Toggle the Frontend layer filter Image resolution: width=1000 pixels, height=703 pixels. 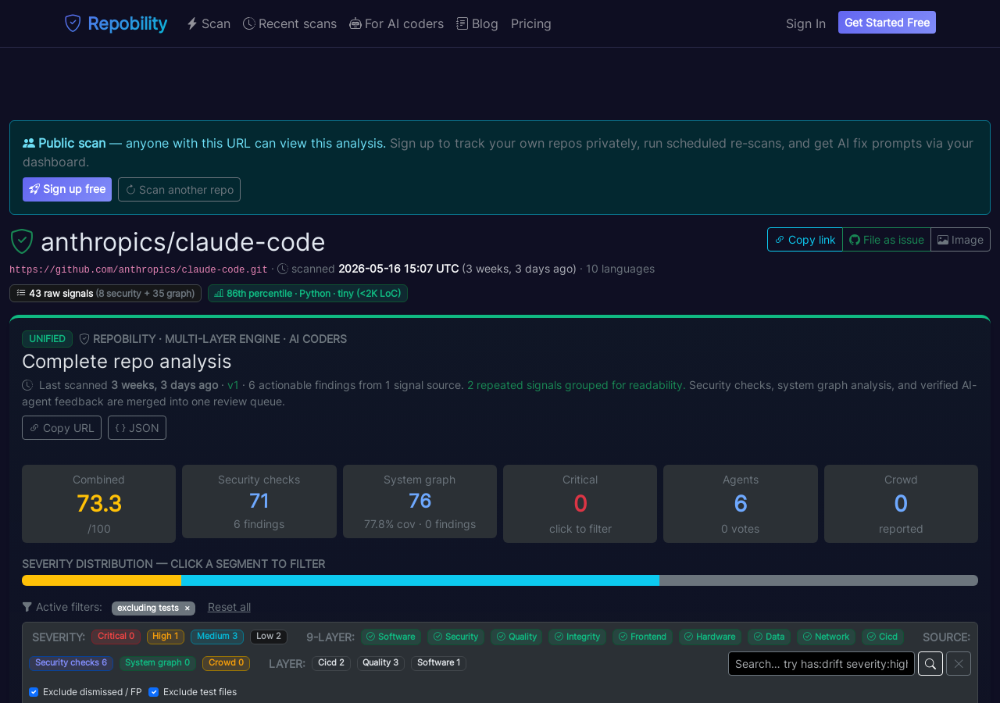tap(642, 637)
